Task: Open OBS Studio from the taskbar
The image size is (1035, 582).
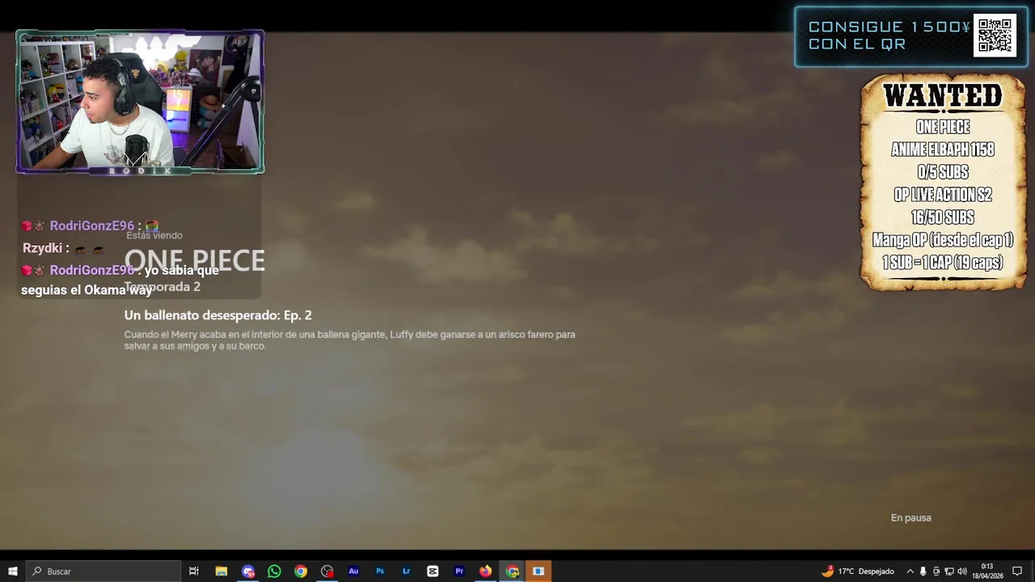Action: pyautogui.click(x=327, y=571)
